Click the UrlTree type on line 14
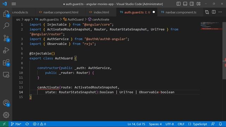The width and height of the screenshot is (226, 127). [126, 92]
